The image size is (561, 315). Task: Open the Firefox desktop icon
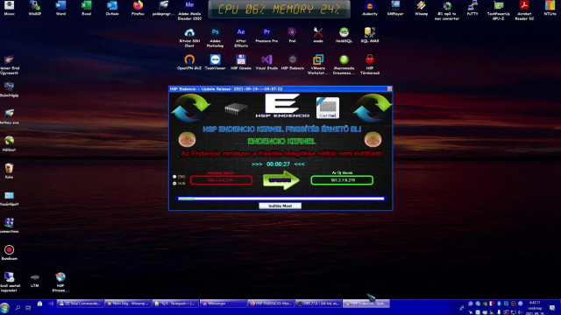[138, 9]
